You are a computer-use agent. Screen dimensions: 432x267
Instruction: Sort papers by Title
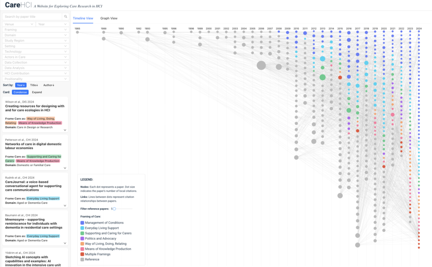pos(34,85)
